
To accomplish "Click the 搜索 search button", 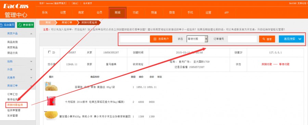I will 267,39.
